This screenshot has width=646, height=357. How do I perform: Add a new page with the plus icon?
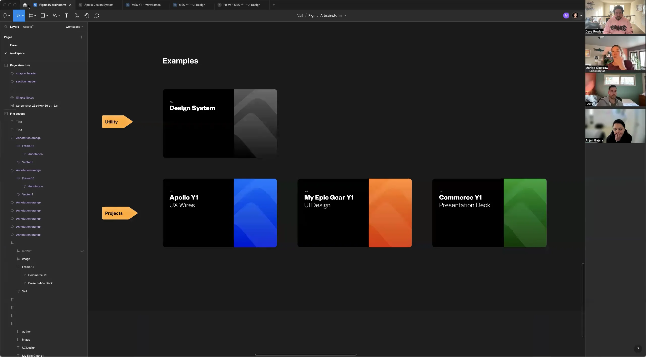[x=81, y=37]
